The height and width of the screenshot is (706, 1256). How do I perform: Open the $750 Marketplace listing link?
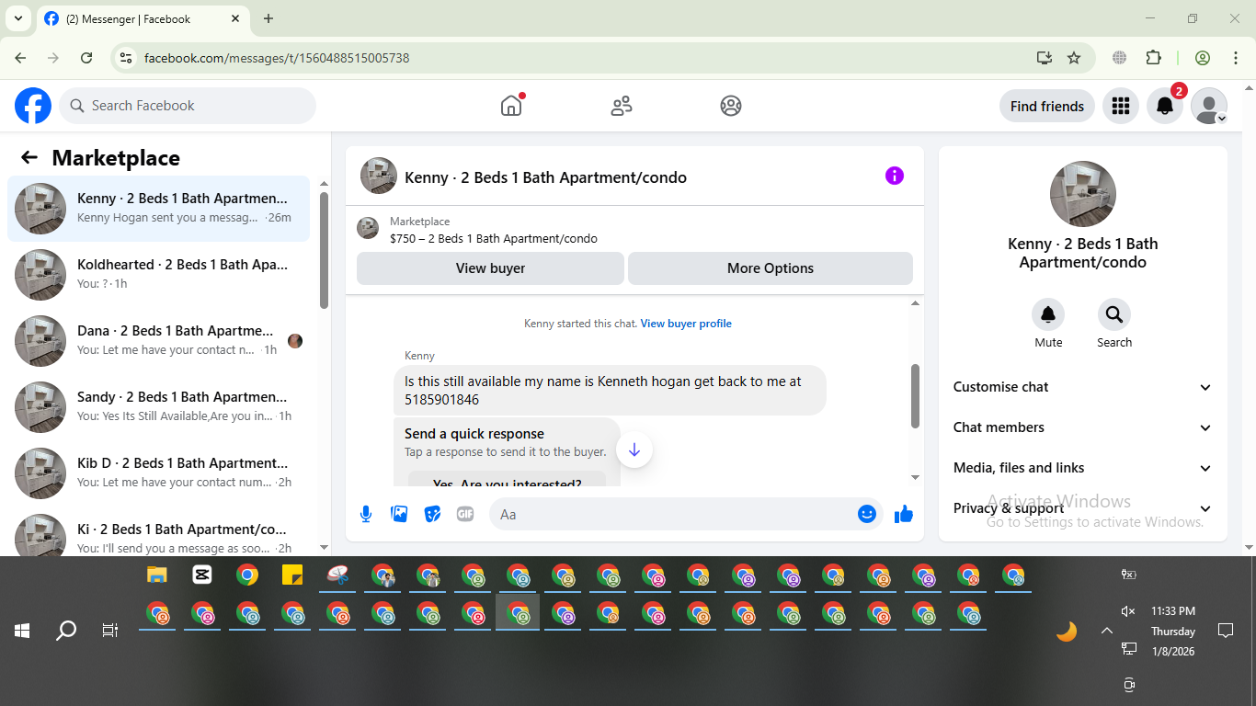tap(494, 238)
